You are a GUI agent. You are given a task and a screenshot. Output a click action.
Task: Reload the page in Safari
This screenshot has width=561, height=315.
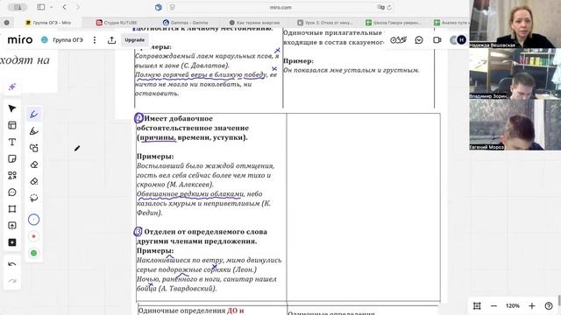tap(389, 7)
